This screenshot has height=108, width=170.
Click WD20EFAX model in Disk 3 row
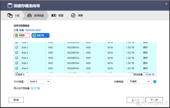pyautogui.click(x=74, y=53)
